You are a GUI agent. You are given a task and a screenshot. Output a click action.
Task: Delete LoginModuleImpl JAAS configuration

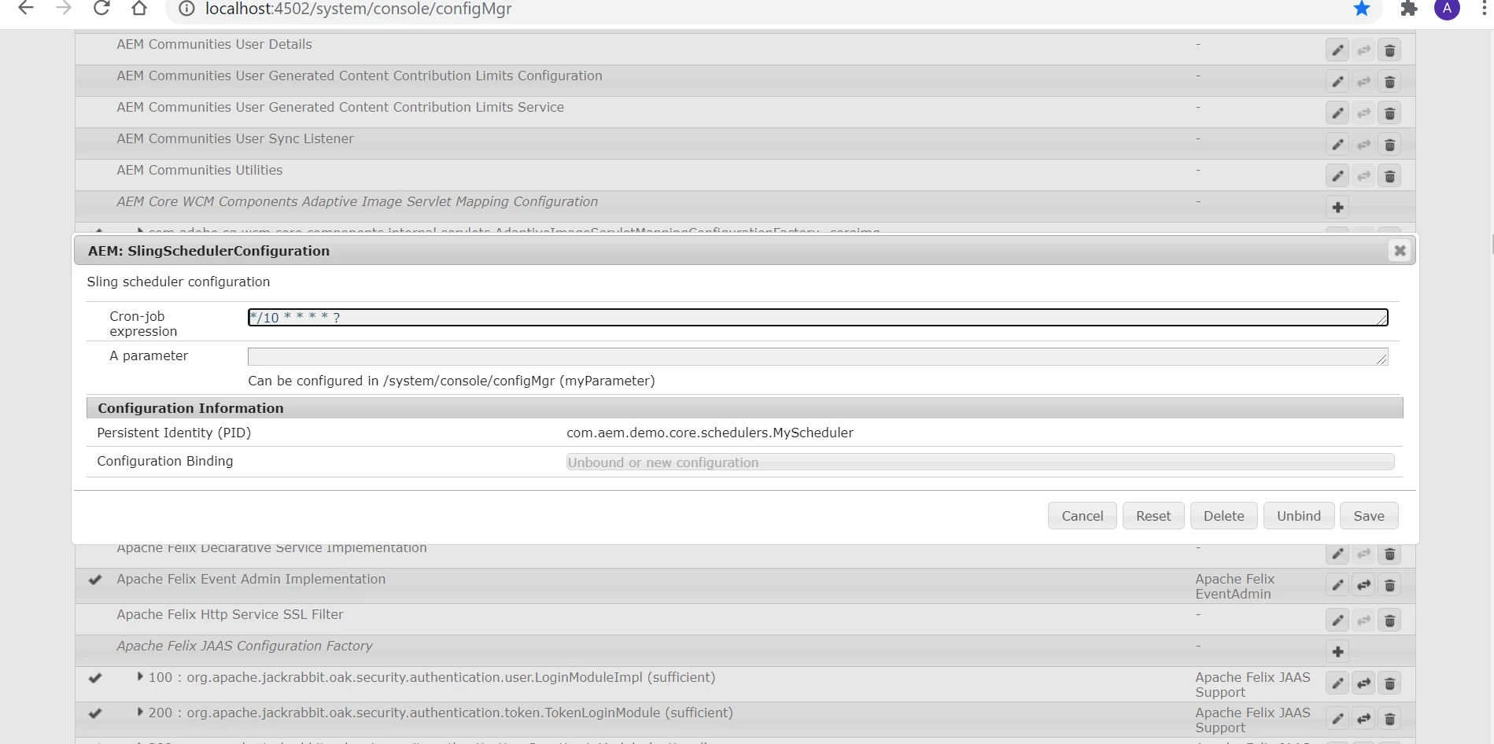tap(1389, 683)
